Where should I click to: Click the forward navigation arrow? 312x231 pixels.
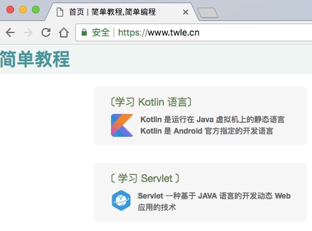tap(28, 32)
